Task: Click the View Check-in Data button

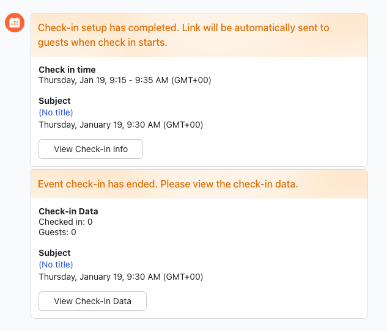Action: pos(92,301)
